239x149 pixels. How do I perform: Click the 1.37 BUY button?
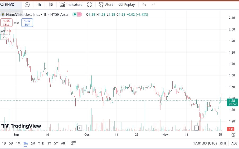coord(27,23)
